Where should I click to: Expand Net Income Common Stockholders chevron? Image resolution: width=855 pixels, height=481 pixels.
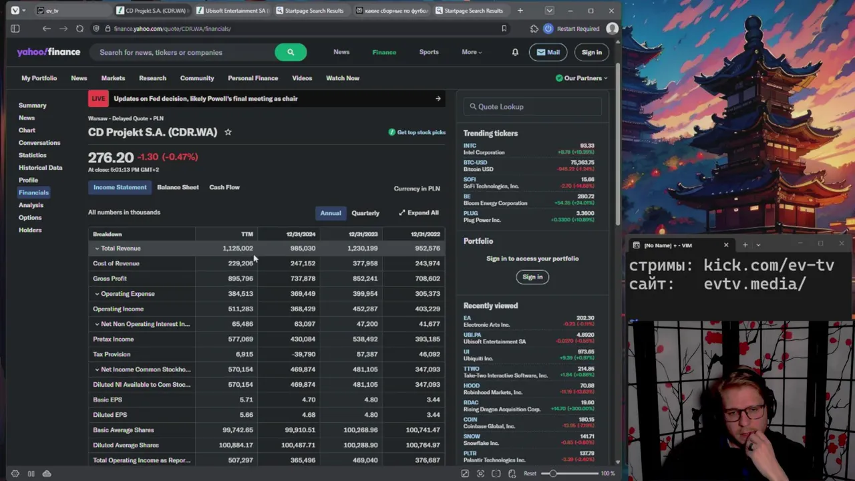pyautogui.click(x=97, y=369)
